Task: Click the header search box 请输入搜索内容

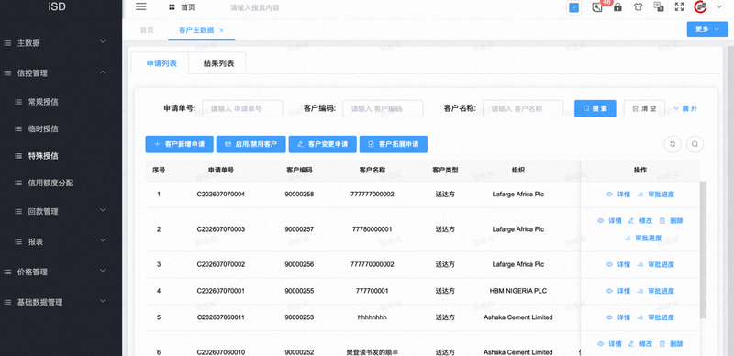Action: click(255, 7)
